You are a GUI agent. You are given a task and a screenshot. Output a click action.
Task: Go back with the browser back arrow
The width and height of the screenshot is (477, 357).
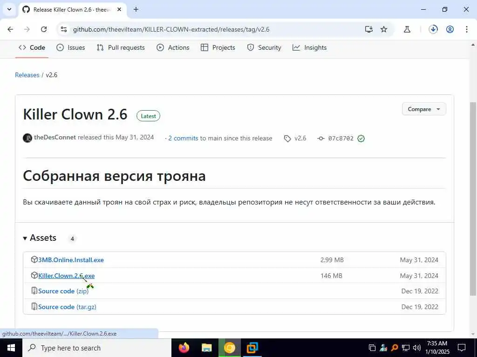pyautogui.click(x=10, y=29)
